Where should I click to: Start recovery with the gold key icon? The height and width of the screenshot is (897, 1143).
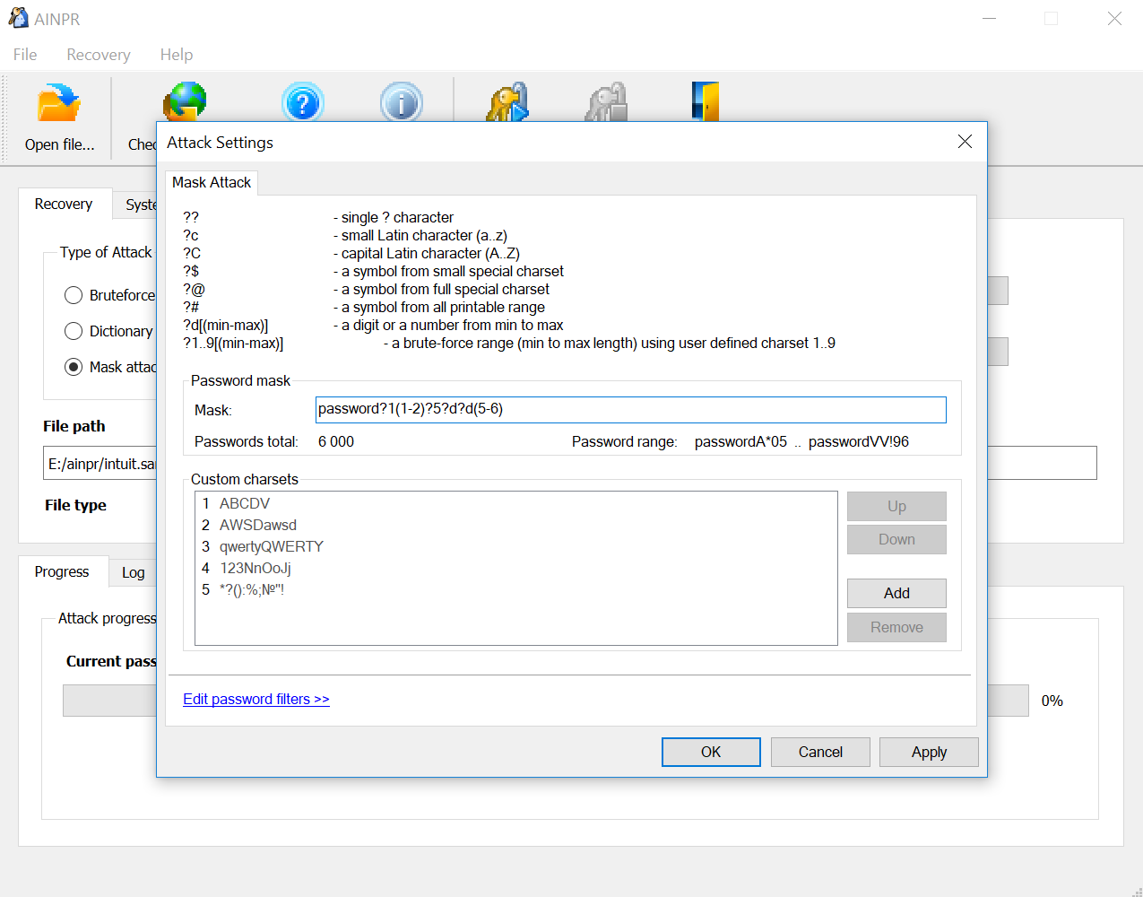point(507,103)
